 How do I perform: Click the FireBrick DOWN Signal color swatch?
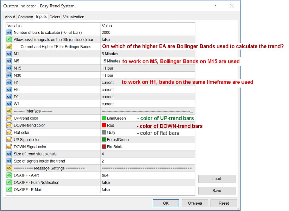point(104,147)
